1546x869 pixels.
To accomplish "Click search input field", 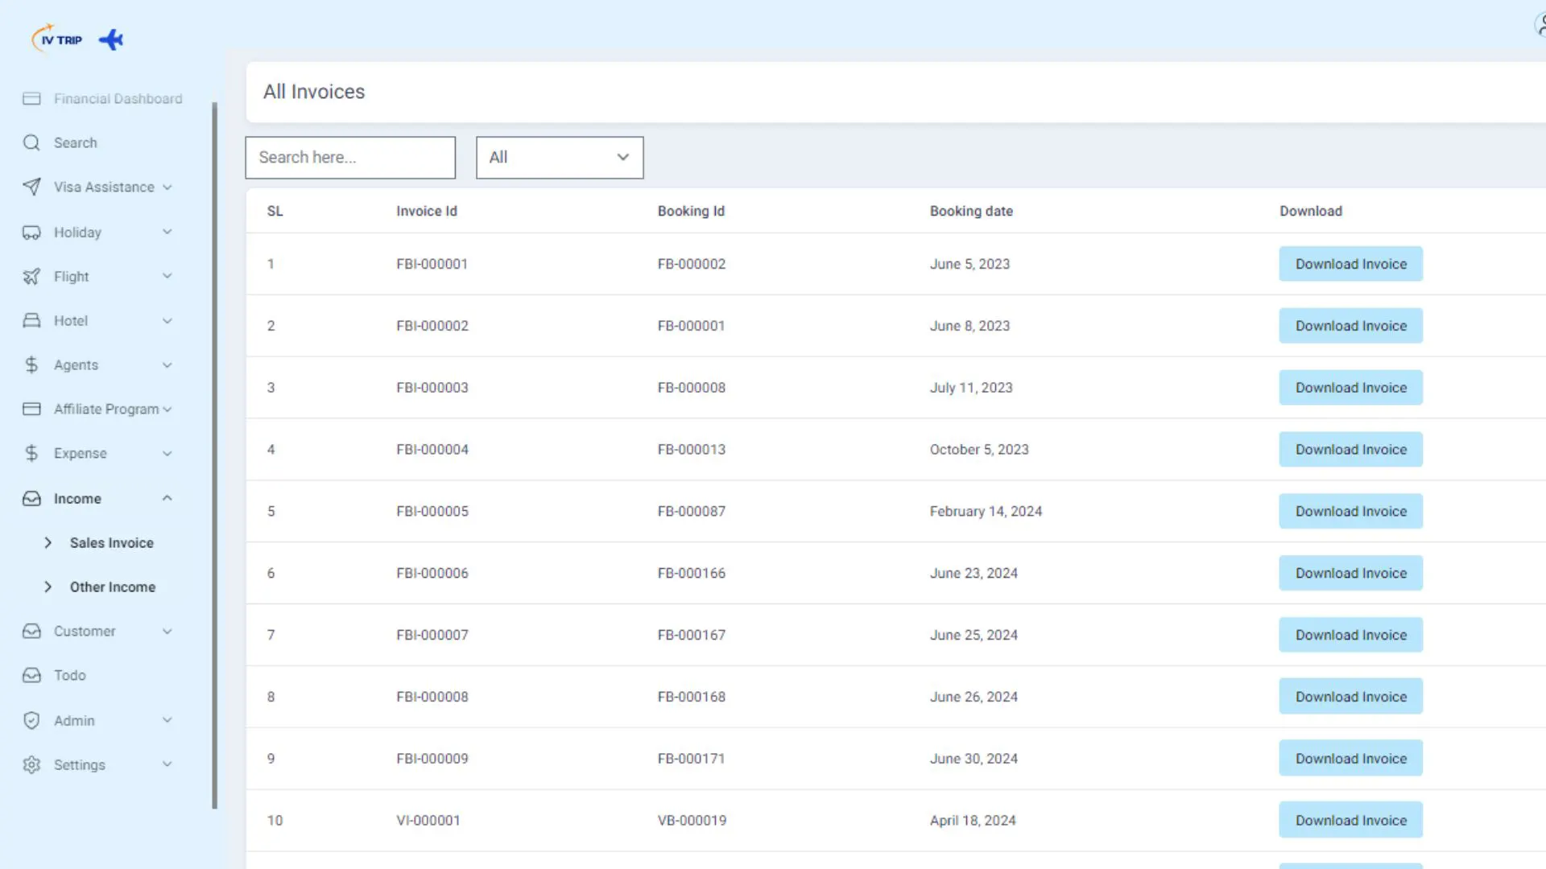I will 349,157.
